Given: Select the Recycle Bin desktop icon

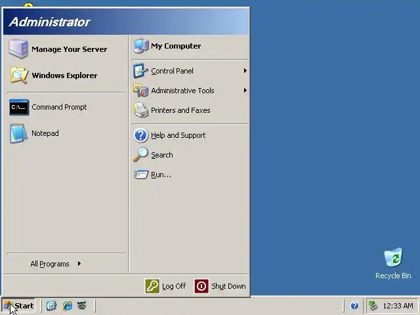Looking at the screenshot, I should [x=393, y=257].
